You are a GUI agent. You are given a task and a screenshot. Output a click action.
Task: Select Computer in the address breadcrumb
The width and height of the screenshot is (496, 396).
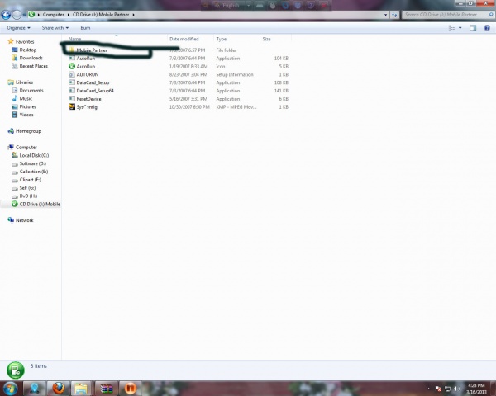(x=53, y=15)
